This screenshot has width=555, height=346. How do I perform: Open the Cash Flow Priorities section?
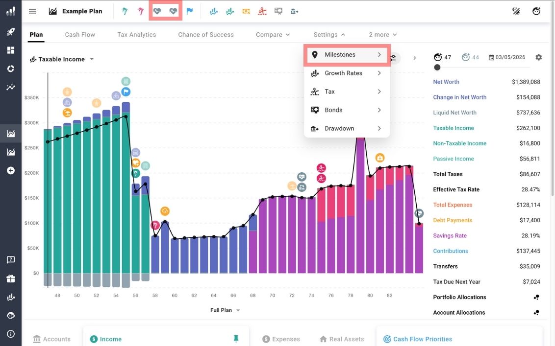click(x=422, y=339)
